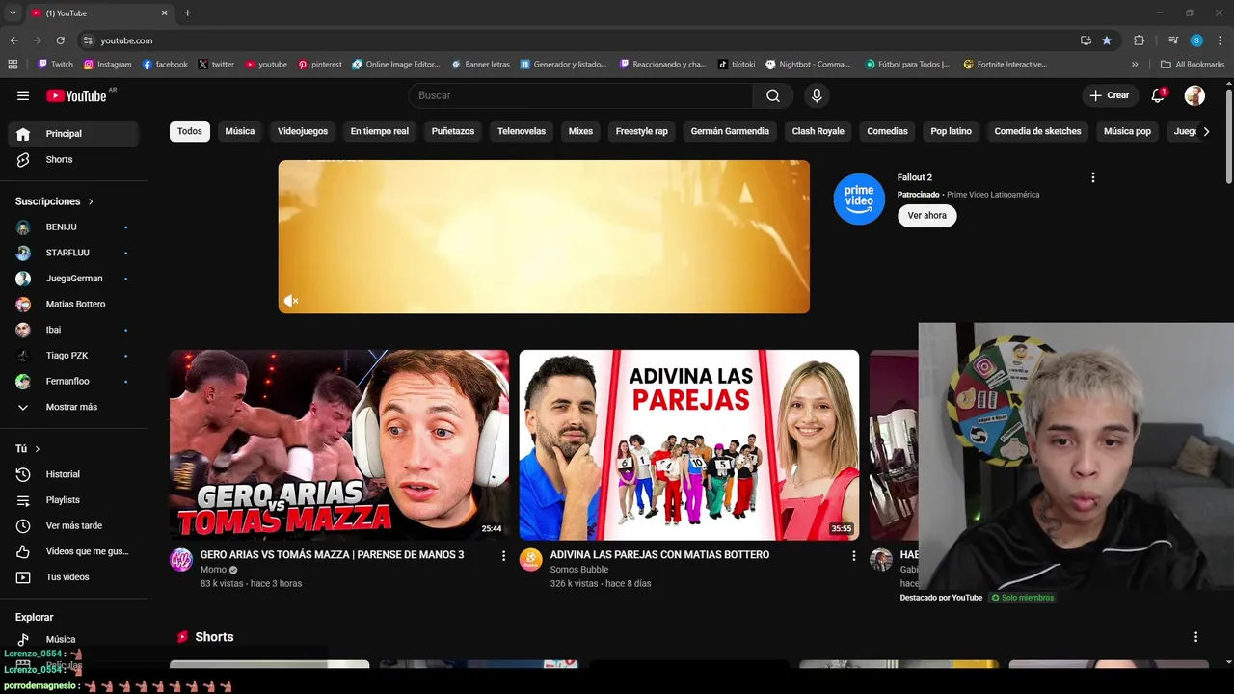The height and width of the screenshot is (694, 1234).
Task: Open Música under Explorar
Action: (x=73, y=639)
